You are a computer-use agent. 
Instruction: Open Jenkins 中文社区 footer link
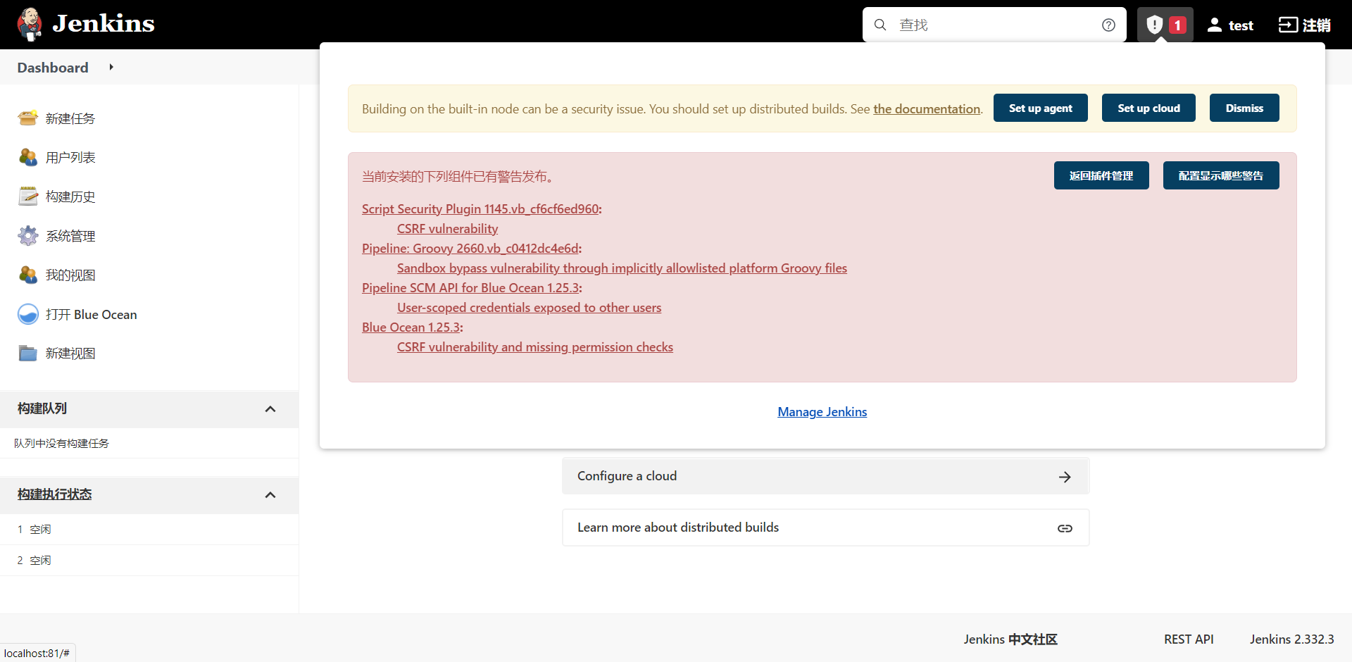pyautogui.click(x=1010, y=639)
